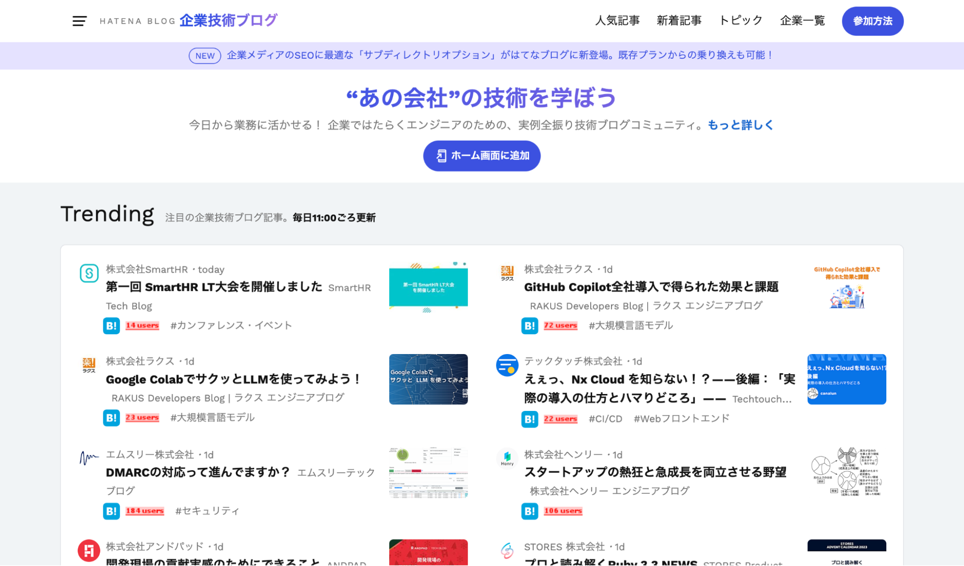Click the phone icon in ホーム画面に追加 button

(441, 156)
